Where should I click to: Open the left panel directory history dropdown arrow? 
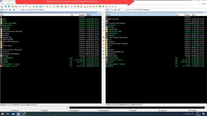(x=101, y=13)
